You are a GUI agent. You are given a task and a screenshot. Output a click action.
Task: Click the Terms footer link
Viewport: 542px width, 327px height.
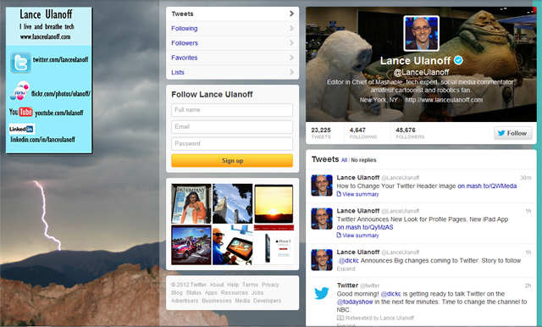click(x=251, y=285)
